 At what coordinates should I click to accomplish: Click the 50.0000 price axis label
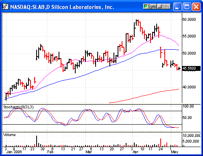(x=189, y=53)
